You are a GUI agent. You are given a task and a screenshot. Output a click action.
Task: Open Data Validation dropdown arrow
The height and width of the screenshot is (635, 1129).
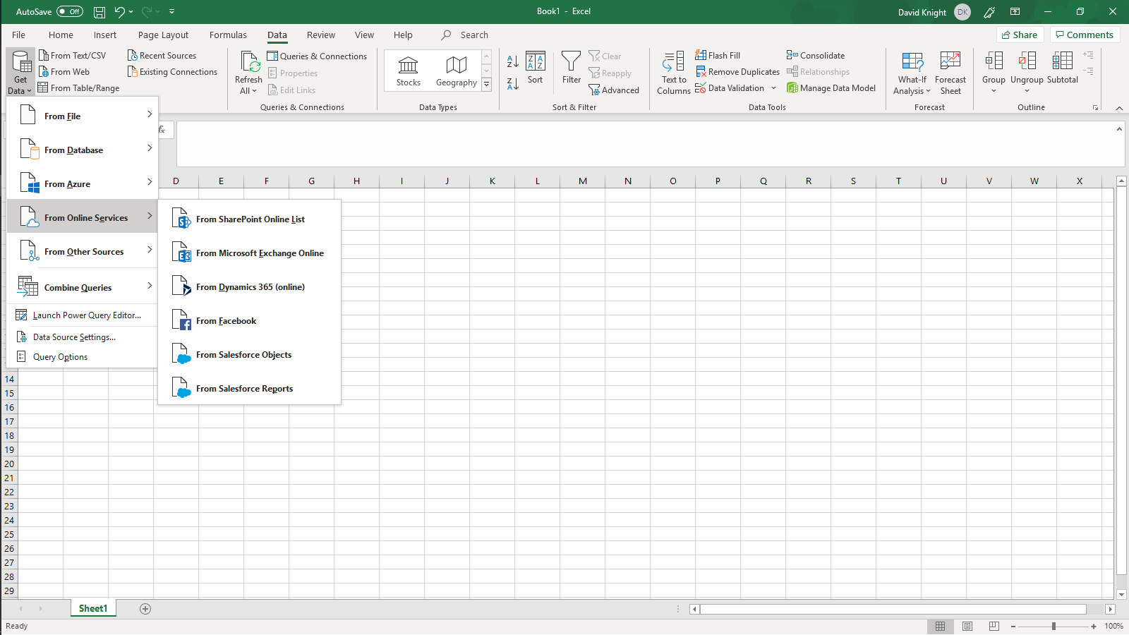(x=773, y=87)
